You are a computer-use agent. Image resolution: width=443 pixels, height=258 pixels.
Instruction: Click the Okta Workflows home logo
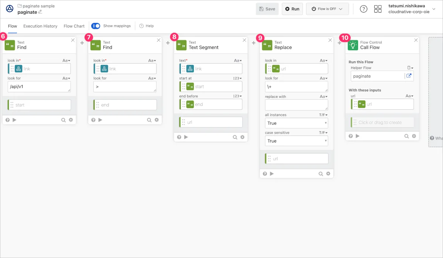(10, 9)
